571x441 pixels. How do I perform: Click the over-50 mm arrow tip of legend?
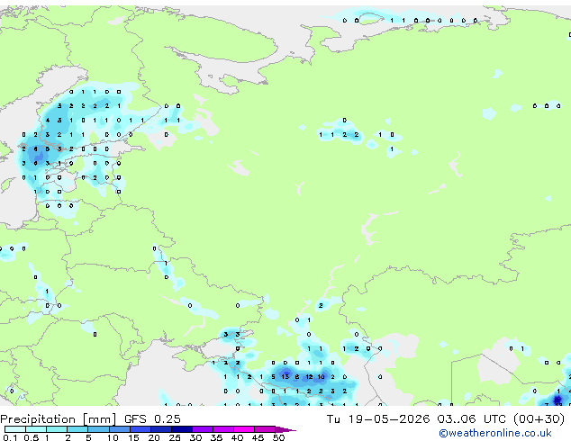pos(285,429)
